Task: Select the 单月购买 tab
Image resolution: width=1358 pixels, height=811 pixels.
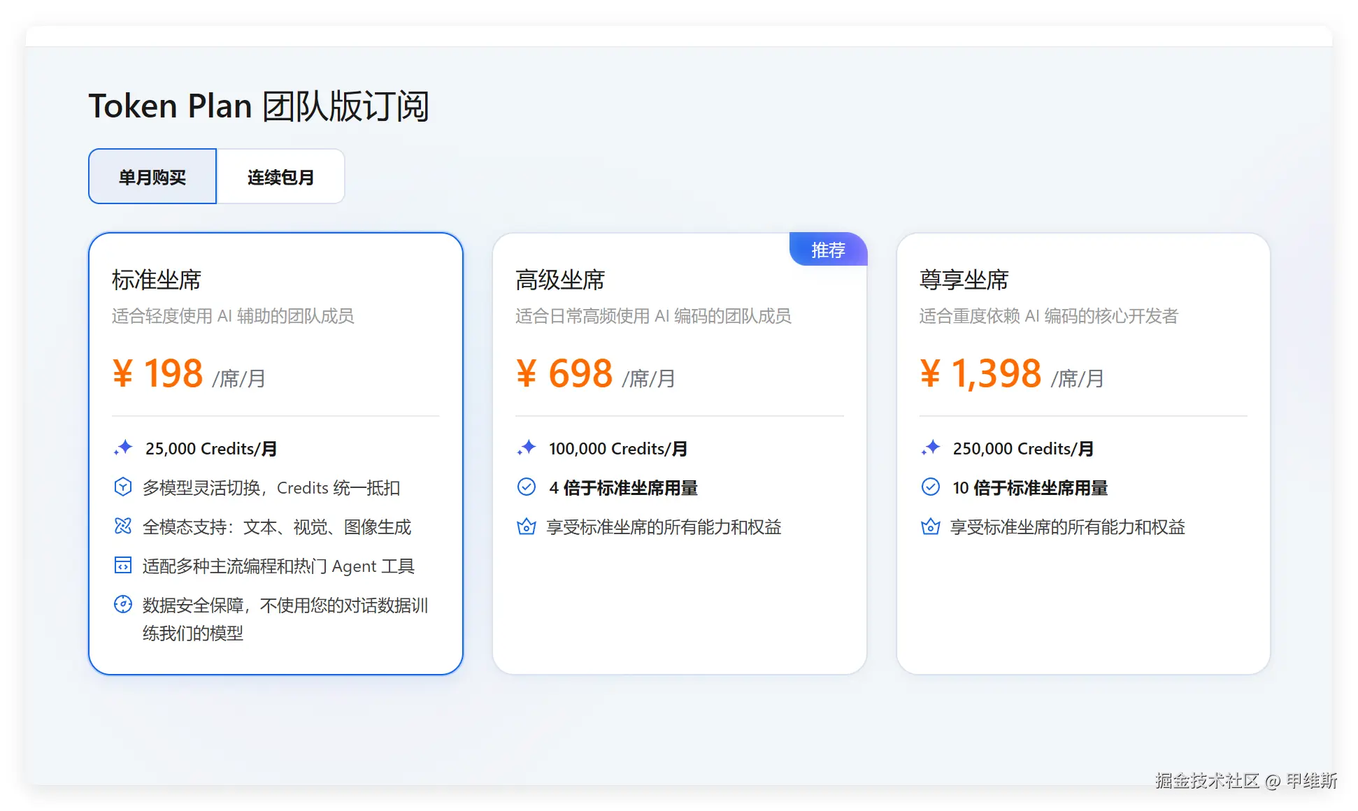Action: point(152,177)
